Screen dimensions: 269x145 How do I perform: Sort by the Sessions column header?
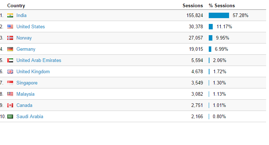pos(192,6)
